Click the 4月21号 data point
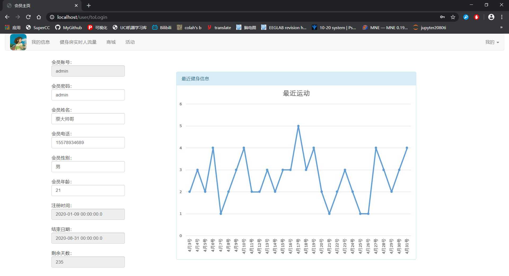Image resolution: width=509 pixels, height=276 pixels. coord(329,214)
